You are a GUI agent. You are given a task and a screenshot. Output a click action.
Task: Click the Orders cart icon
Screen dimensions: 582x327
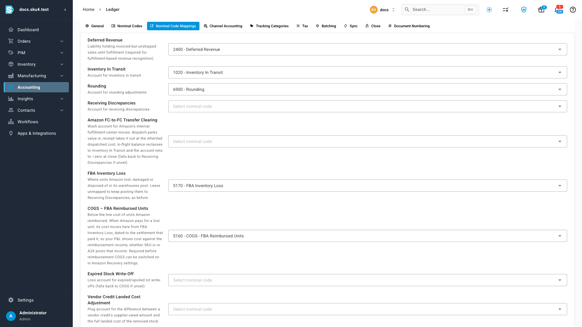[x=11, y=41]
